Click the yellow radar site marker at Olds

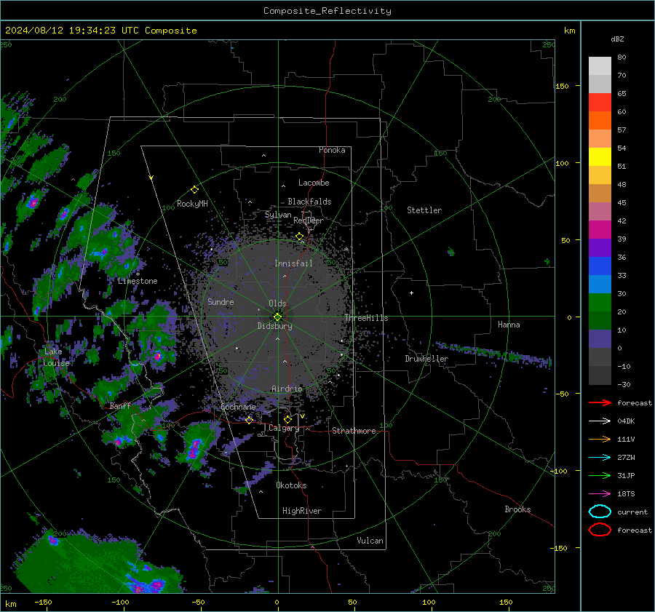coord(278,317)
